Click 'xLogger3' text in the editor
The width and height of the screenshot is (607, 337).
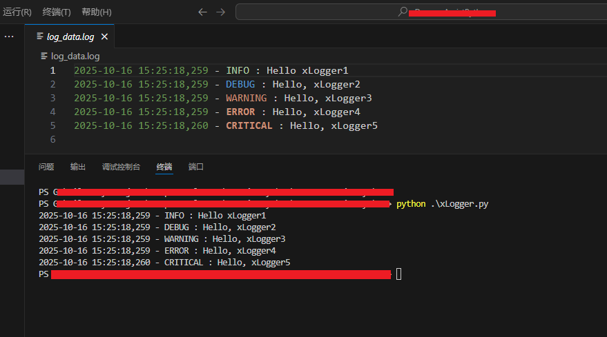pyautogui.click(x=349, y=99)
